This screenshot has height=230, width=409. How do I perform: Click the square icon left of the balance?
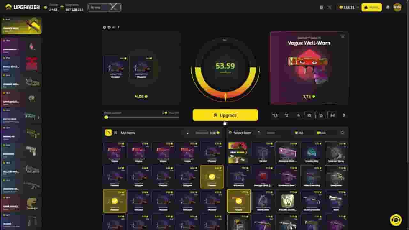321,7
